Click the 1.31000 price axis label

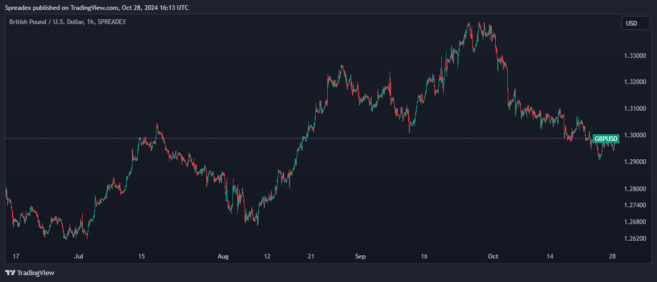[634, 109]
